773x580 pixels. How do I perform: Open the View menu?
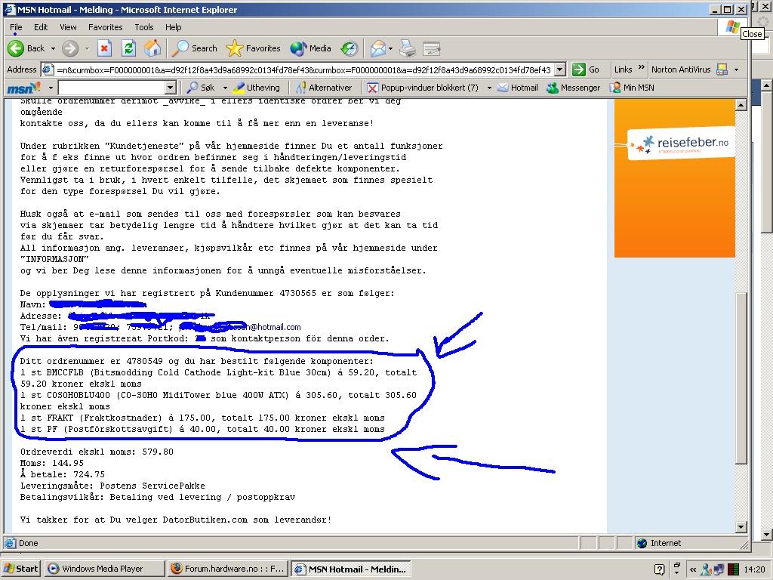coord(68,27)
